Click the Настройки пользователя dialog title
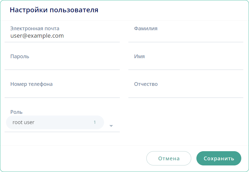Image resolution: width=249 pixels, height=172 pixels. pos(54,10)
